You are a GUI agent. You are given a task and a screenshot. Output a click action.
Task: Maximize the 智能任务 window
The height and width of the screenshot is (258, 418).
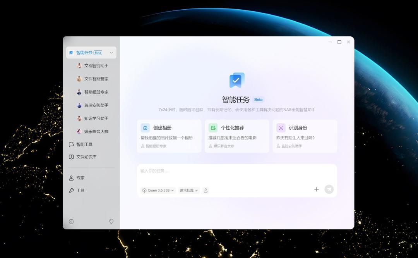tap(339, 42)
